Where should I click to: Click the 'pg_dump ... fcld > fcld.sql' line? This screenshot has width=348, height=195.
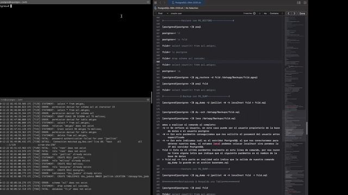click(x=214, y=103)
